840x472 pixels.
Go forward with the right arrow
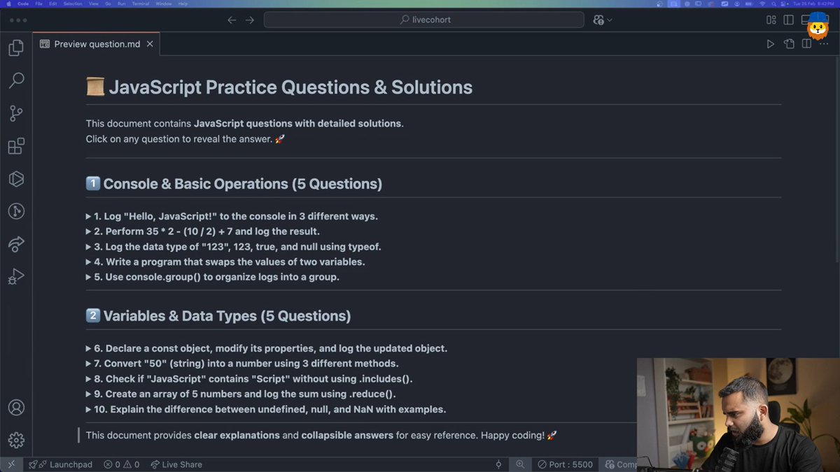point(250,20)
